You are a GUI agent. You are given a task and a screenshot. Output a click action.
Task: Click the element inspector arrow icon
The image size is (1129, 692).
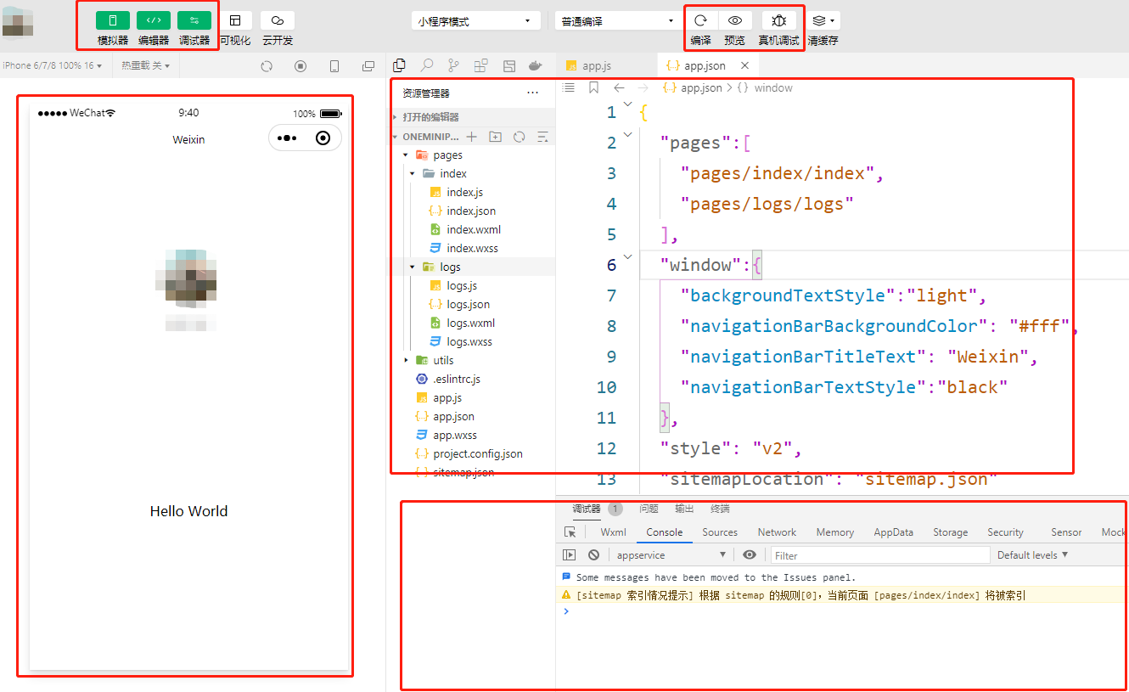[x=570, y=532]
